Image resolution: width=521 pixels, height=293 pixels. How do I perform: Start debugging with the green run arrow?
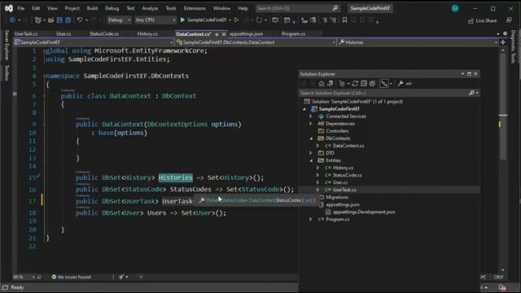click(182, 20)
